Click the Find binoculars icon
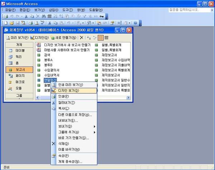Image resolution: width=215 pixels, height=170 pixels. click(x=43, y=16)
